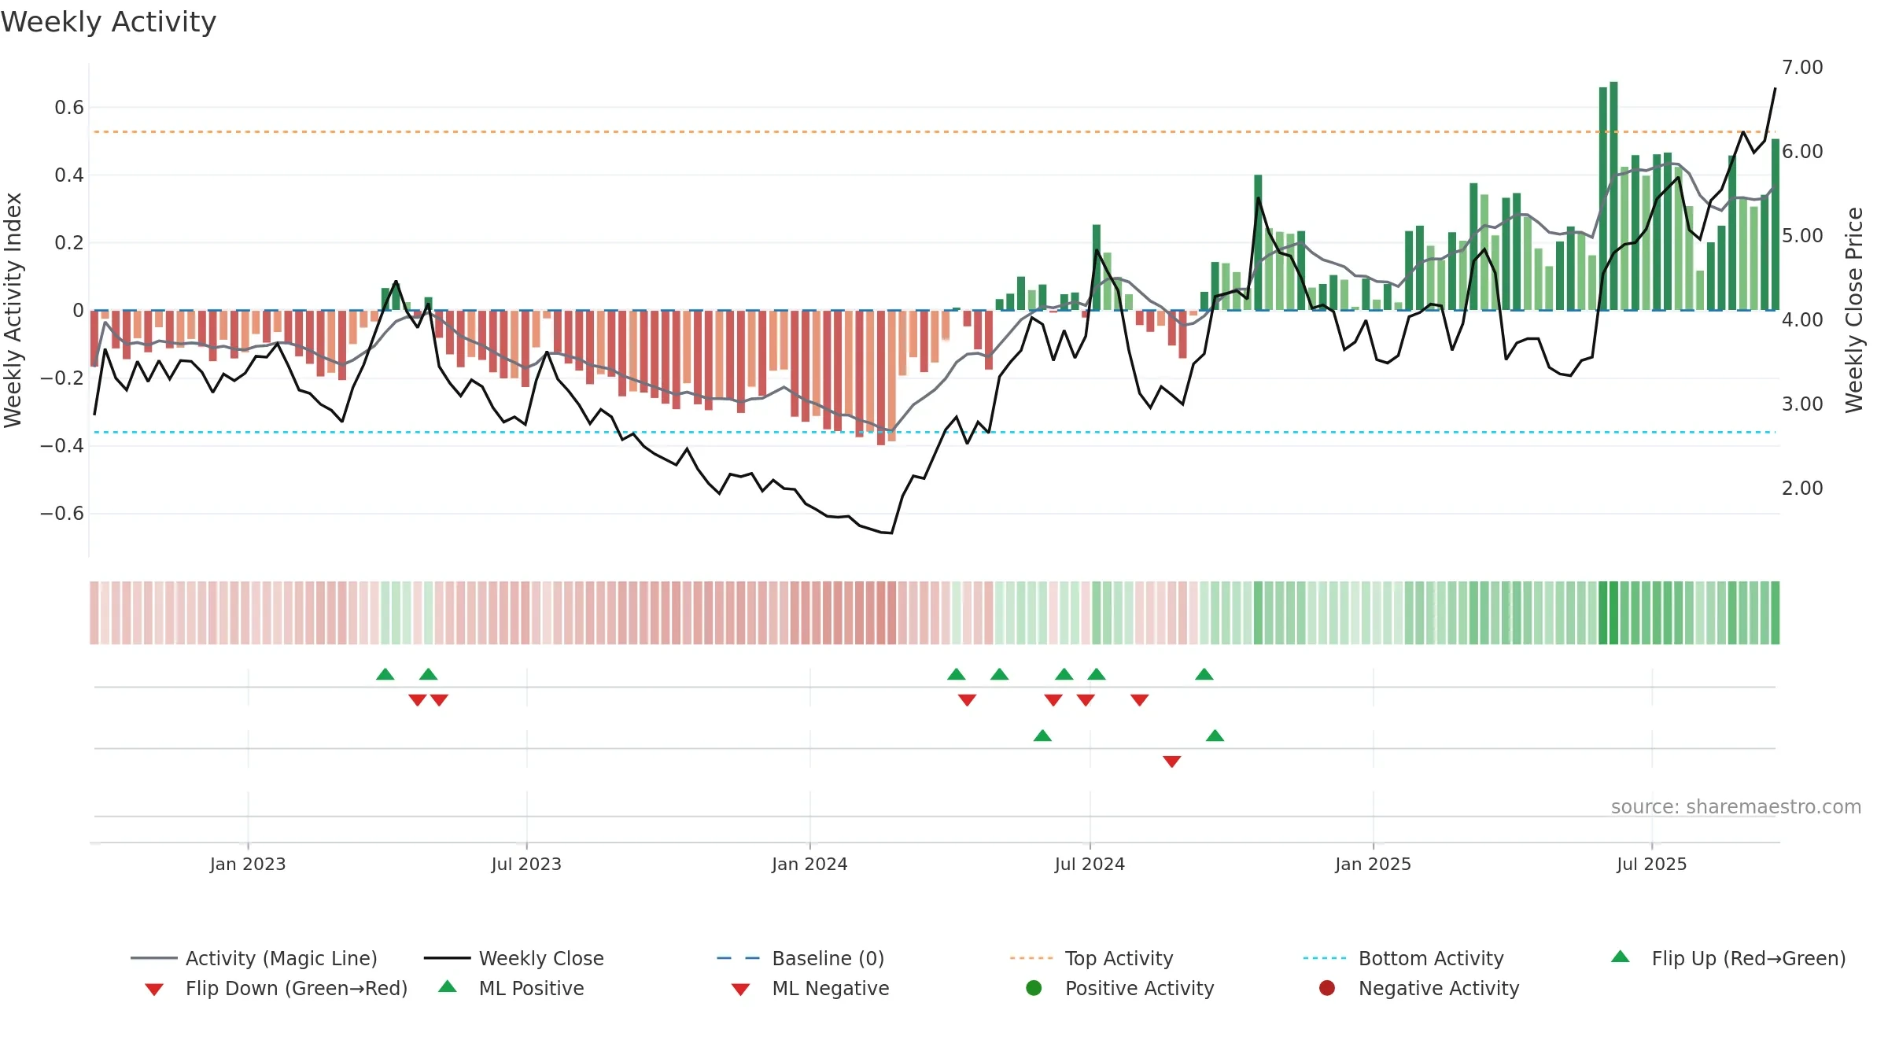This screenshot has width=1888, height=1062.
Task: Click the 4.00 price axis tick
Action: click(1802, 320)
